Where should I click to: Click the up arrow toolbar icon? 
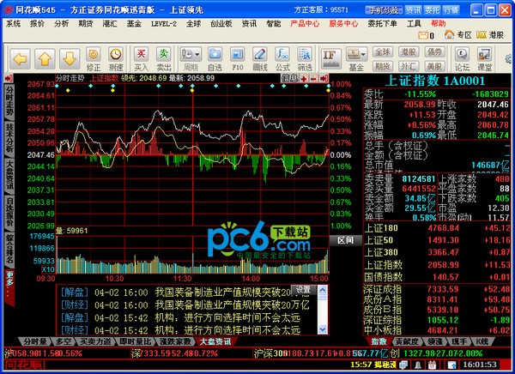click(45, 59)
